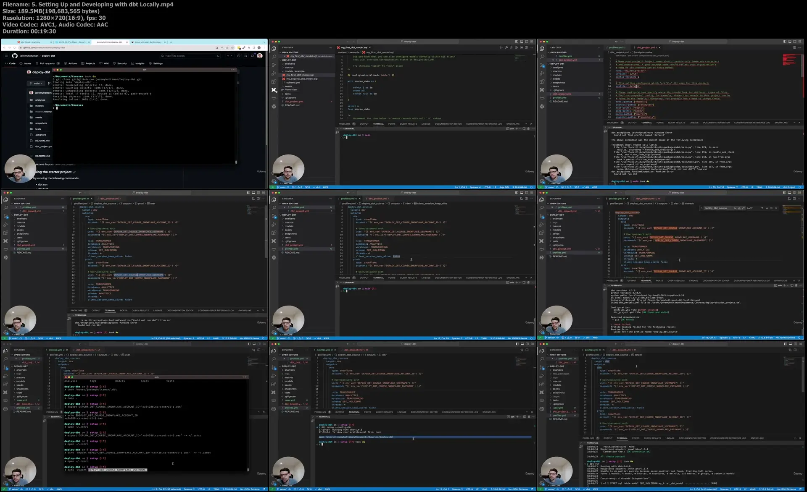
Task: Open main branch dropdown in GitHub frame
Action: coord(36,84)
